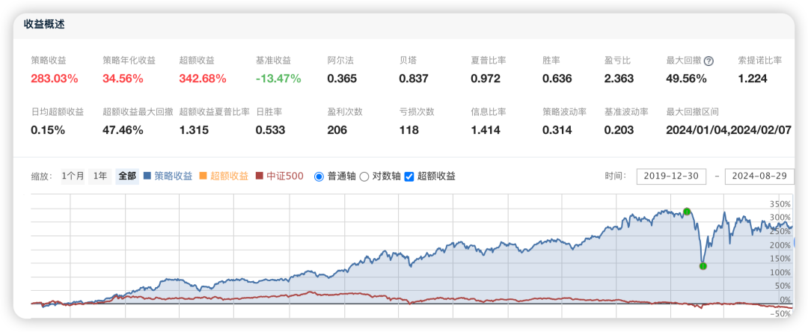Click the 信息比率 value 1.414

point(486,130)
